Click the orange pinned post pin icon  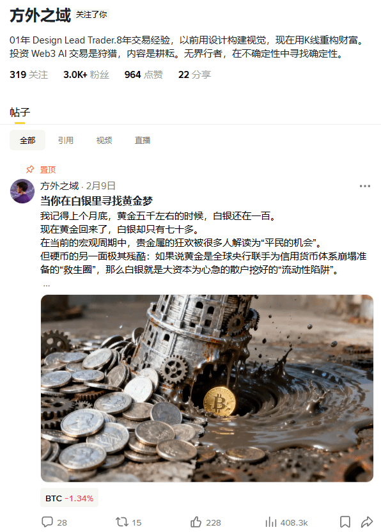[30, 169]
